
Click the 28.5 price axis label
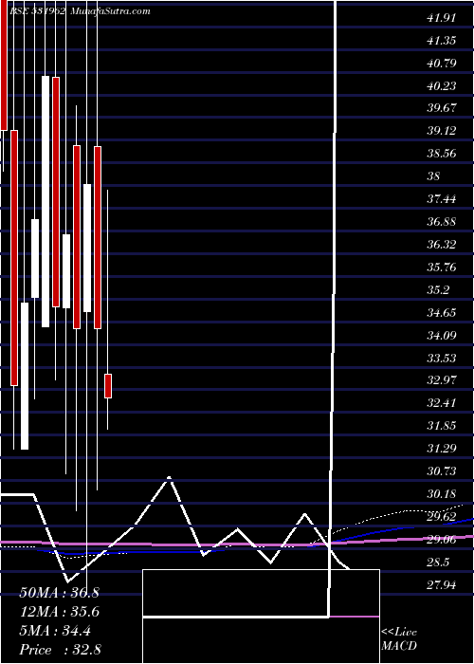tap(438, 563)
